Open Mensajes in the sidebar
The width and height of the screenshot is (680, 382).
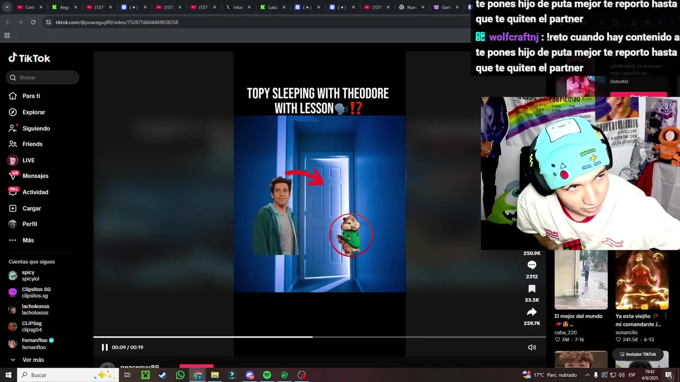[x=28, y=176]
